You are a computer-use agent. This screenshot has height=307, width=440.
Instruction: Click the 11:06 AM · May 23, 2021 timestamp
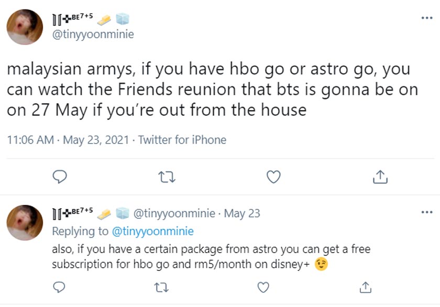(67, 140)
